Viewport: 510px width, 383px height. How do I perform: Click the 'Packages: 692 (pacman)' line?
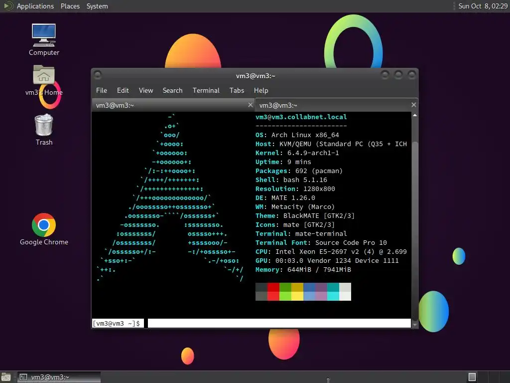pyautogui.click(x=299, y=171)
